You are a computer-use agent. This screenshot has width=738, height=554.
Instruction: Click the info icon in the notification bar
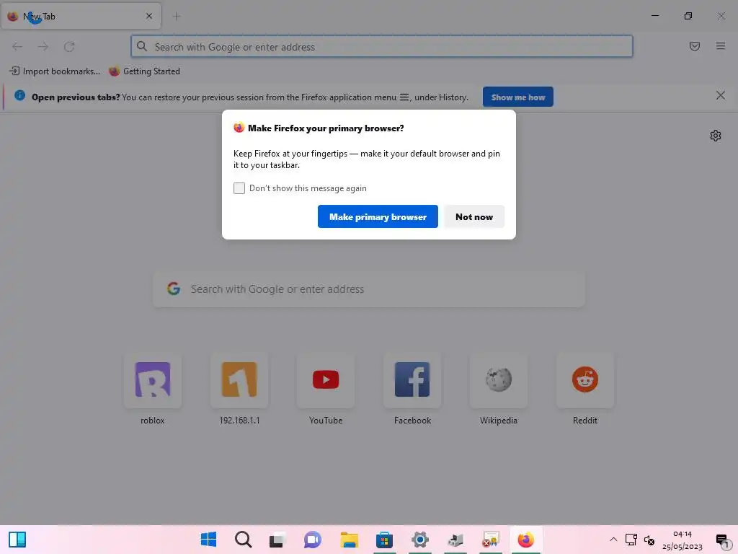point(19,96)
